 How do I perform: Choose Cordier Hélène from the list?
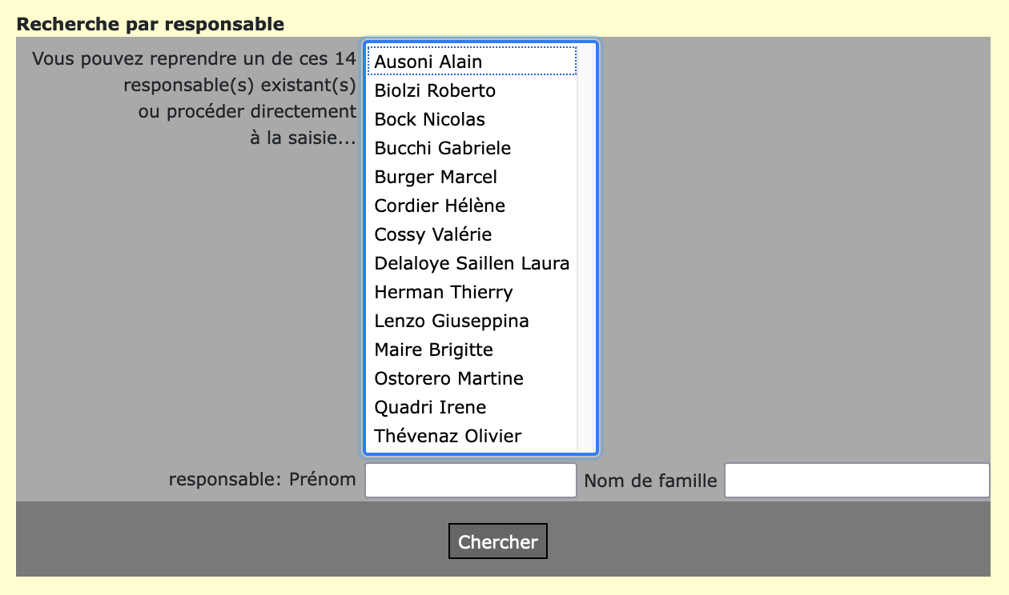tap(440, 206)
